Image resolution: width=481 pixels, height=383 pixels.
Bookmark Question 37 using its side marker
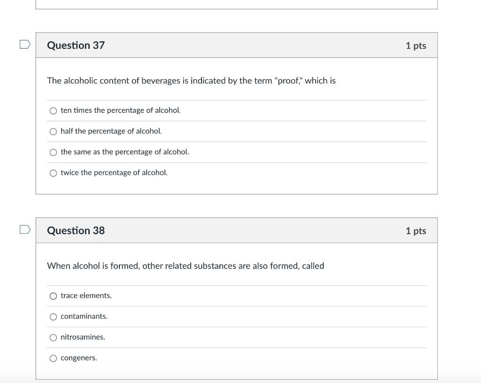pyautogui.click(x=25, y=44)
